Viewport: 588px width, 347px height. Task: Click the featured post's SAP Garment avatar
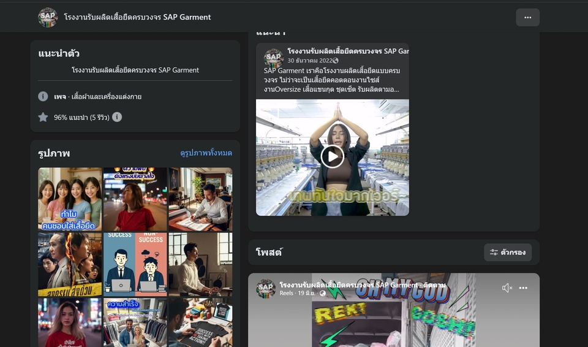[273, 58]
